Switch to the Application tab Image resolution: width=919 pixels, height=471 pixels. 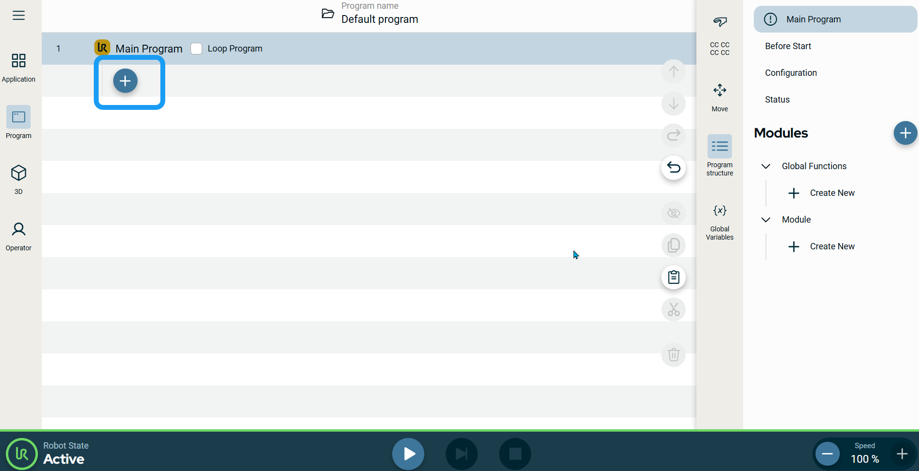[18, 67]
